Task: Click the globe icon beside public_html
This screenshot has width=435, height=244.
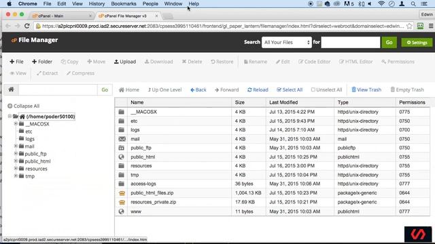Action: click(x=121, y=157)
